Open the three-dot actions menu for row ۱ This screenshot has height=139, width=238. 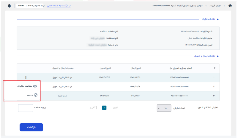[26, 77]
